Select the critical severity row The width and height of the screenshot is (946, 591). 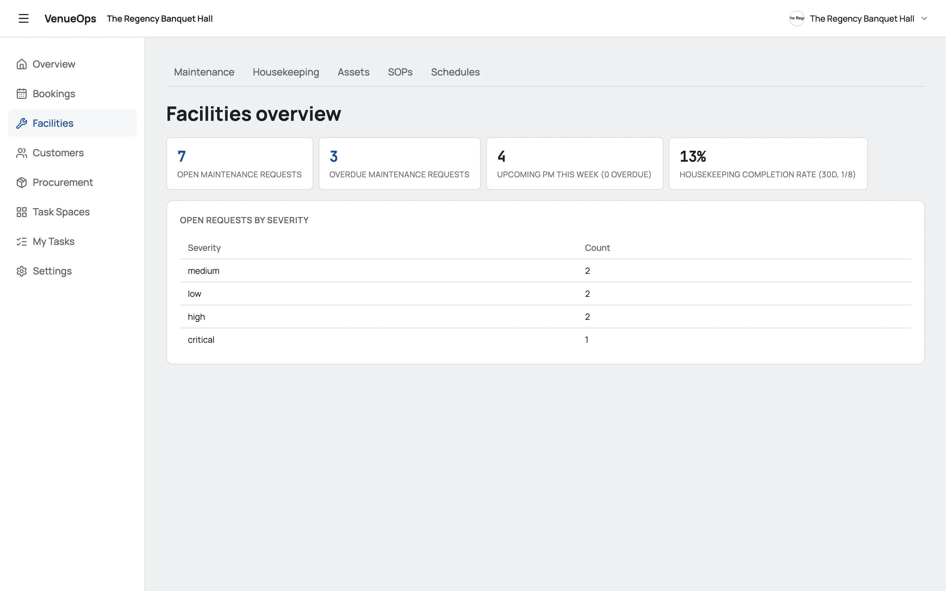[545, 340]
